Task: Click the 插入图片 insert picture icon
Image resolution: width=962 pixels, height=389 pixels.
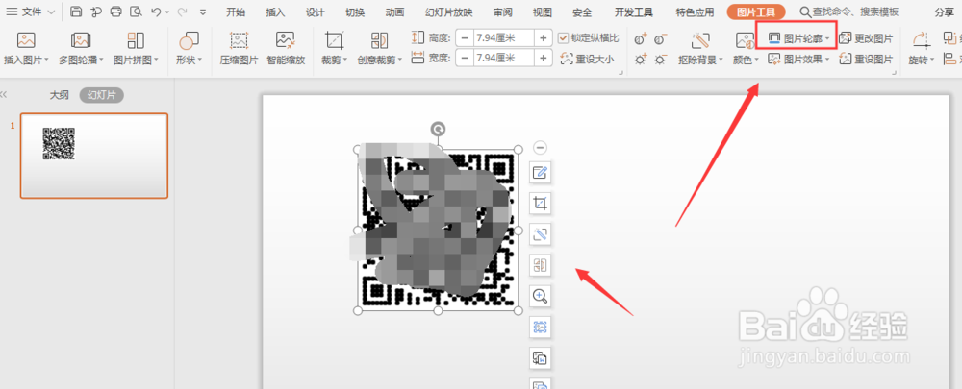Action: (26, 41)
